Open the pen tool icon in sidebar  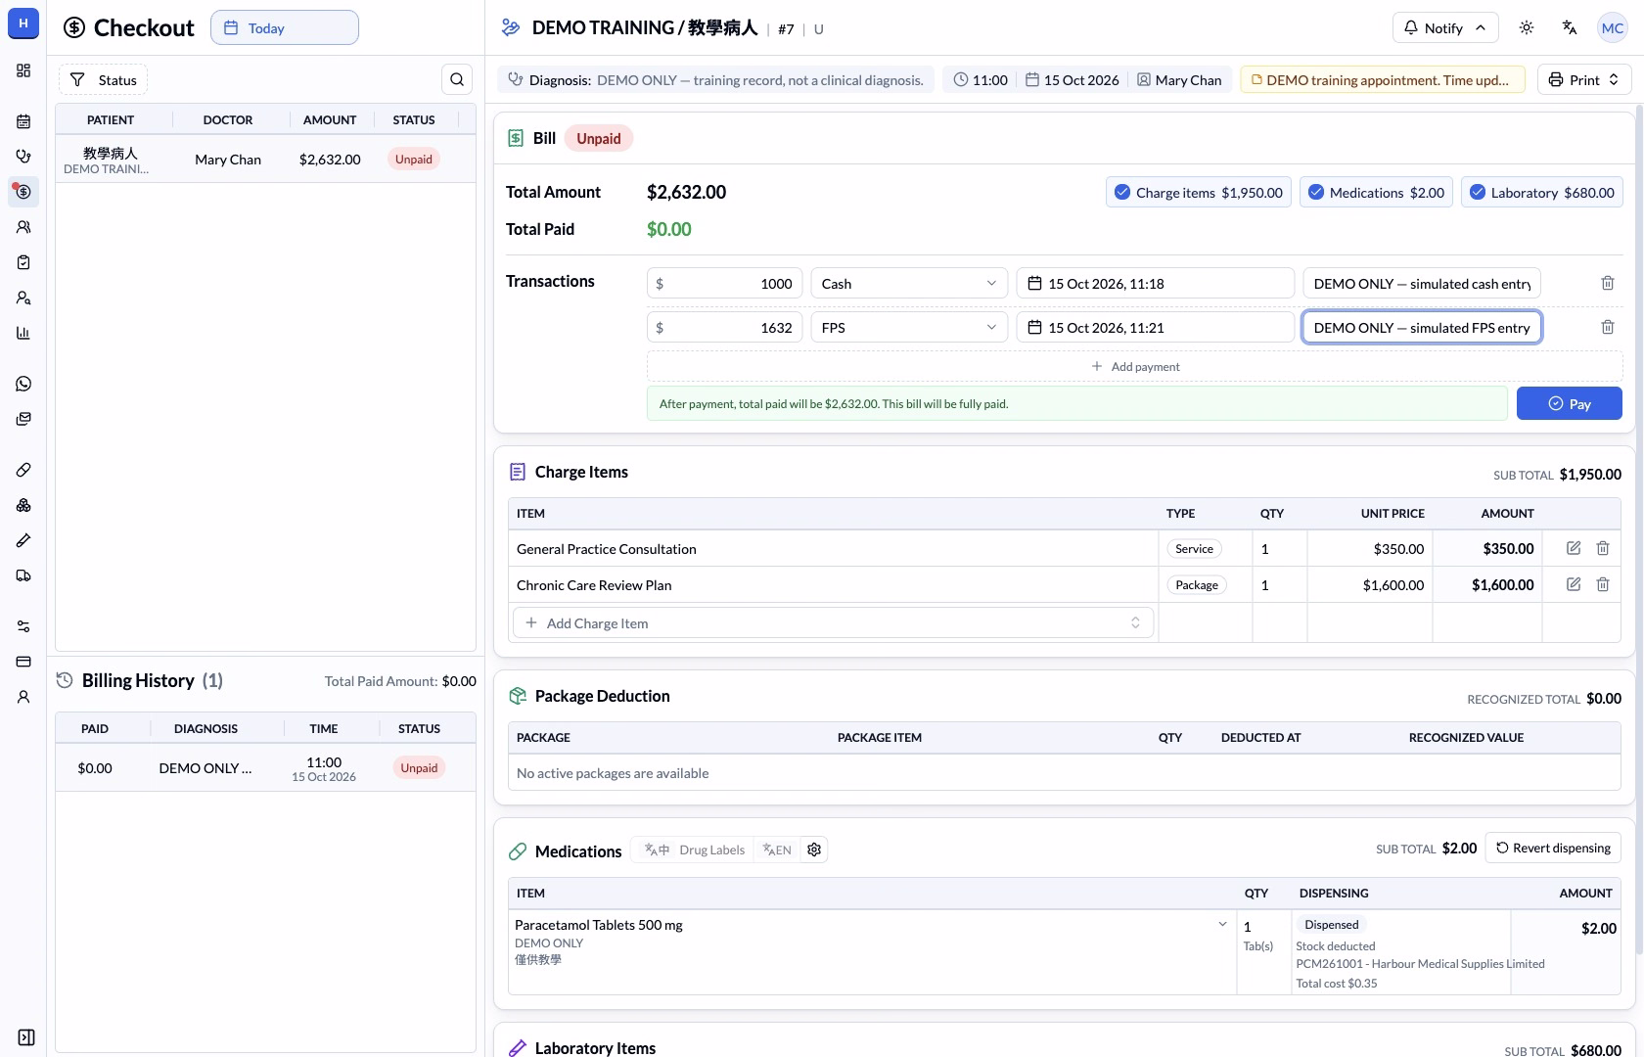point(23,540)
